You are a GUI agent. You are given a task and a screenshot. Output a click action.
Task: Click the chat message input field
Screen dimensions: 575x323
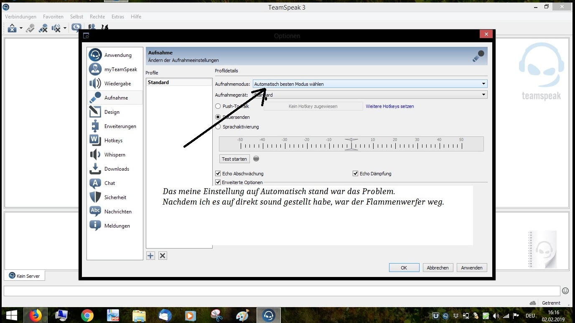282,291
